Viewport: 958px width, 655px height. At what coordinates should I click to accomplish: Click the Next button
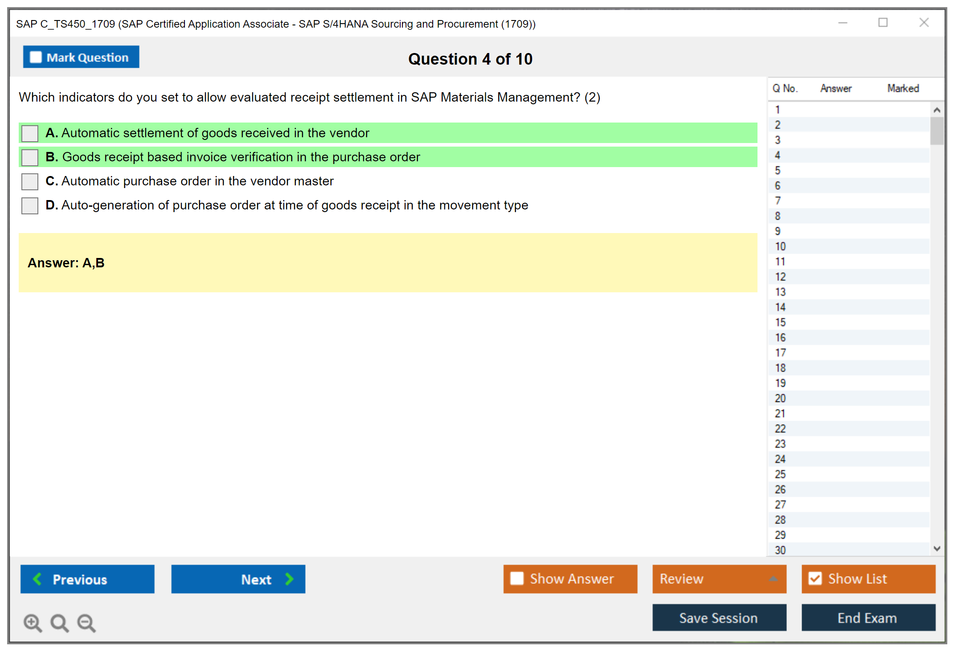[238, 579]
